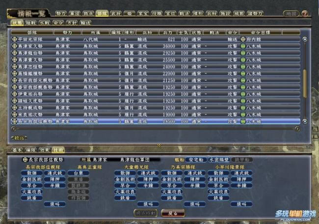Click the crest icon beside 長宗我部元親勢
The height and width of the screenshot is (224, 319).
pyautogui.click(x=14, y=80)
